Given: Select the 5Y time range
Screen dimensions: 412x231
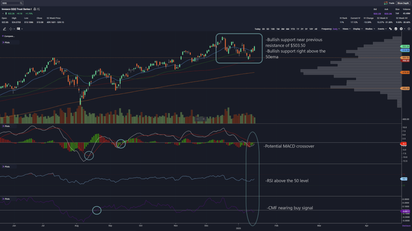Looking at the screenshot, I should 306,29.
